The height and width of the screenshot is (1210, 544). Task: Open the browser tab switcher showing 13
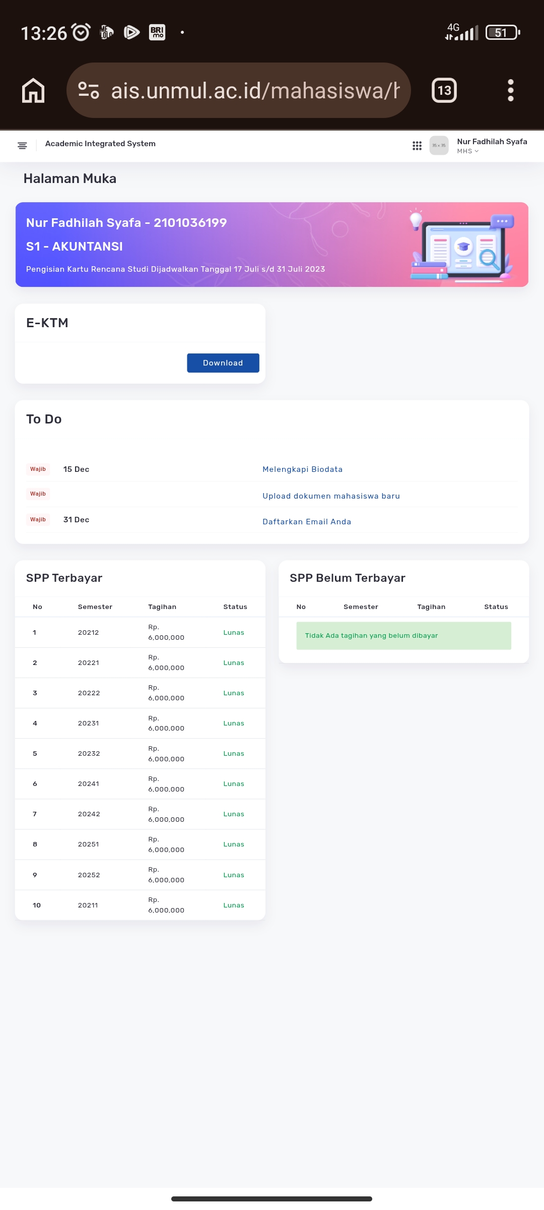point(444,91)
